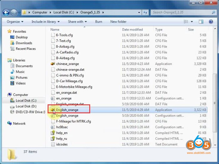
Task: Select the hc08sec configuration file icon
Action: pos(53,127)
